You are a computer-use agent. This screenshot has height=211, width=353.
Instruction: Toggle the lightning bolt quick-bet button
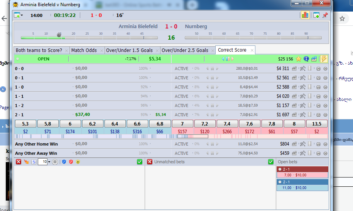(x=324, y=59)
